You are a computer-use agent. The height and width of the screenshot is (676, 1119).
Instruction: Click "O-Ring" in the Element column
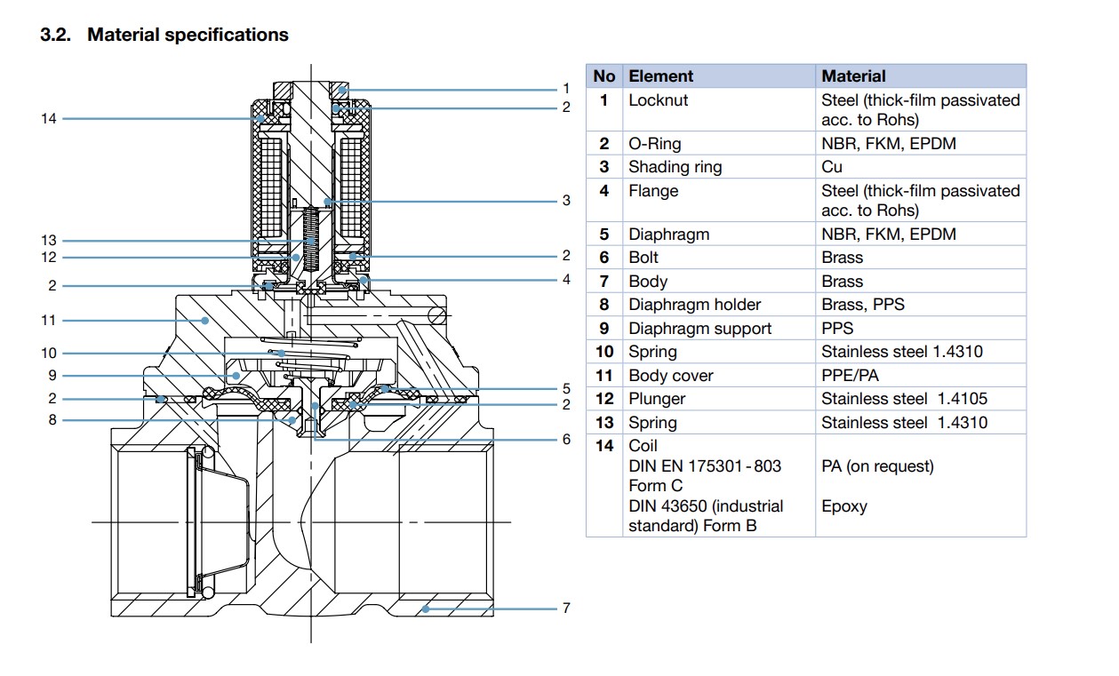coord(655,143)
